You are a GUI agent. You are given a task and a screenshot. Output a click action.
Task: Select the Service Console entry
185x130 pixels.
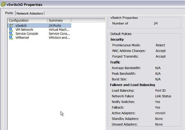[27, 34]
